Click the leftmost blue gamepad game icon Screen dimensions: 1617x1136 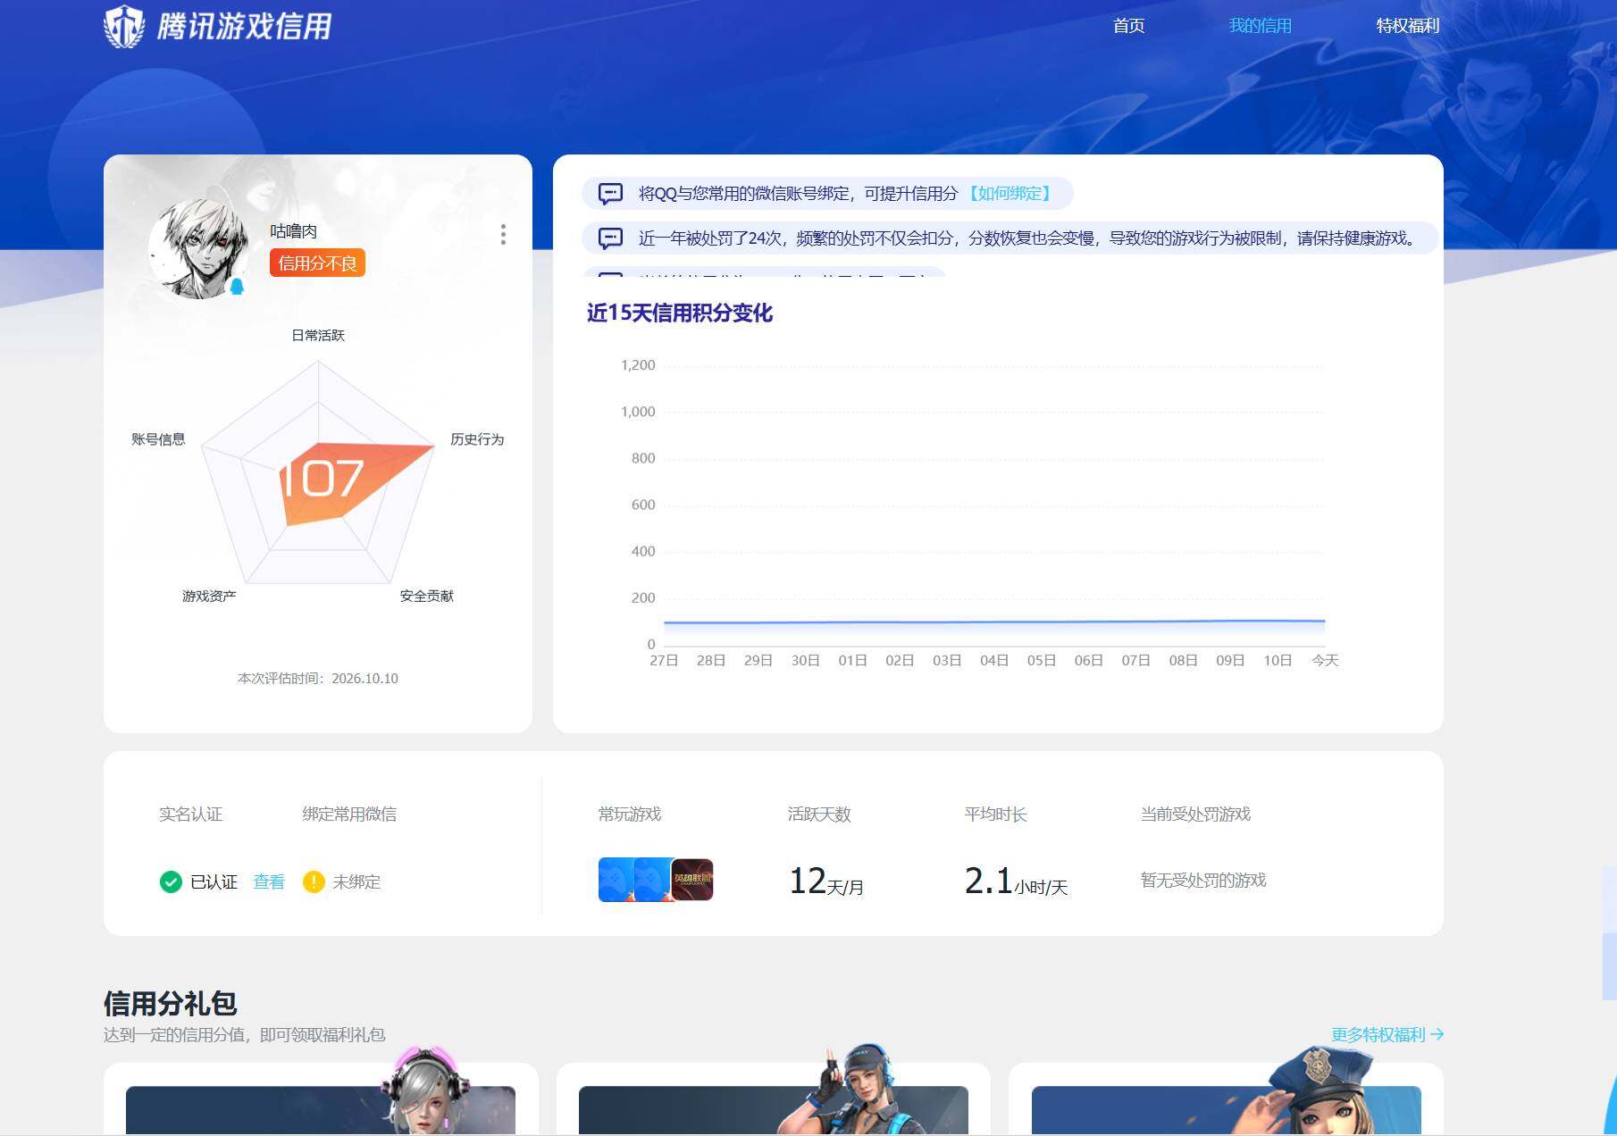point(616,880)
